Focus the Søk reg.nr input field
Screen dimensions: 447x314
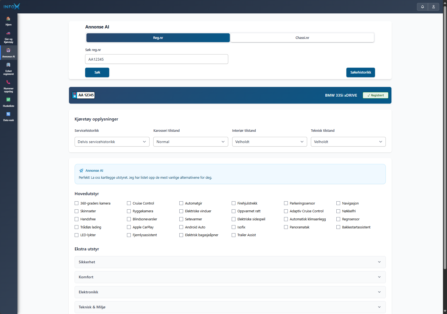point(157,59)
